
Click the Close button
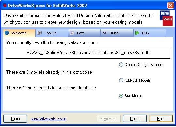pos(15,119)
